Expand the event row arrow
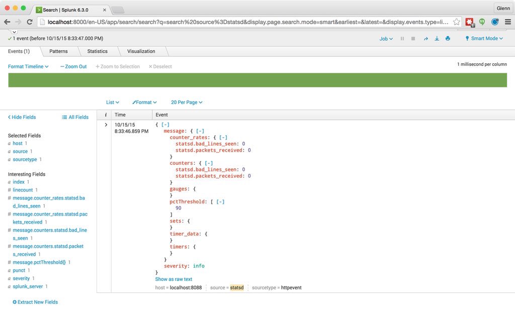515x311 pixels. tap(105, 124)
